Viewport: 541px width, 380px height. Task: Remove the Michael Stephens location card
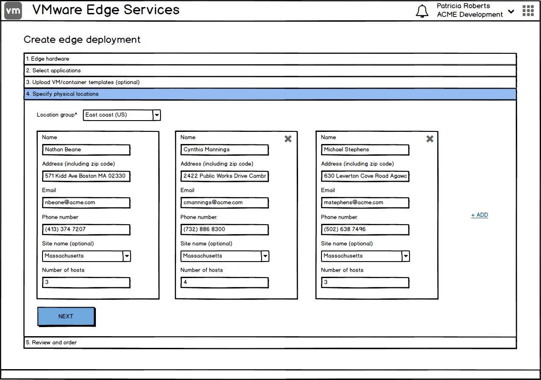point(430,139)
